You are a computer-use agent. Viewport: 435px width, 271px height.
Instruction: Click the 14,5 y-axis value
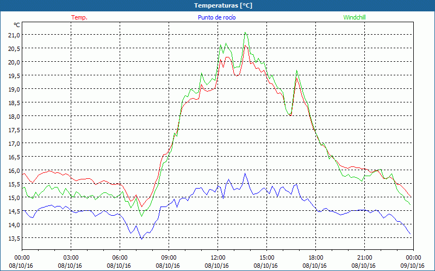point(14,211)
